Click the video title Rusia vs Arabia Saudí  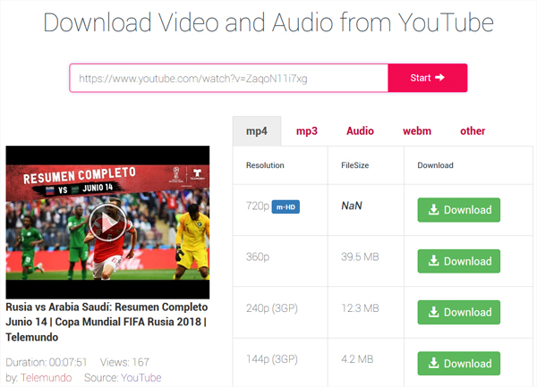tap(107, 322)
